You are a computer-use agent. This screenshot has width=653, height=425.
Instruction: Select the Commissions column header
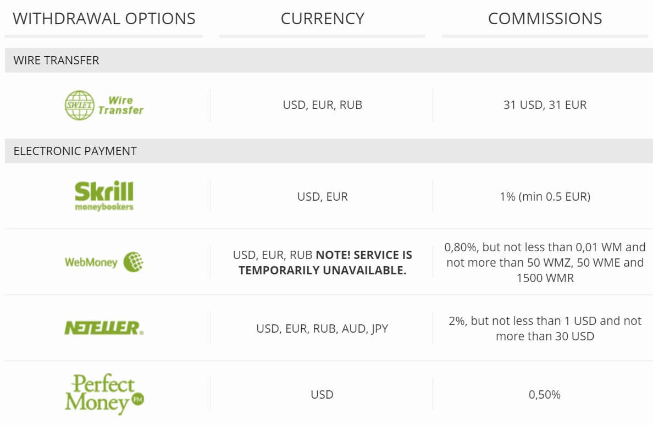pyautogui.click(x=545, y=19)
